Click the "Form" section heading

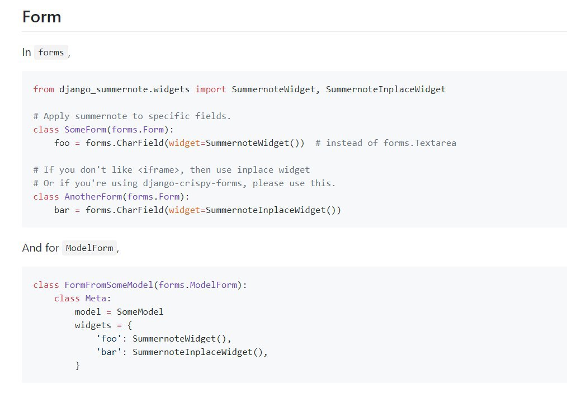(x=41, y=17)
